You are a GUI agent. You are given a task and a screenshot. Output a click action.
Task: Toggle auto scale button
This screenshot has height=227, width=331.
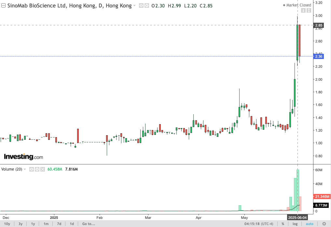[310, 224]
